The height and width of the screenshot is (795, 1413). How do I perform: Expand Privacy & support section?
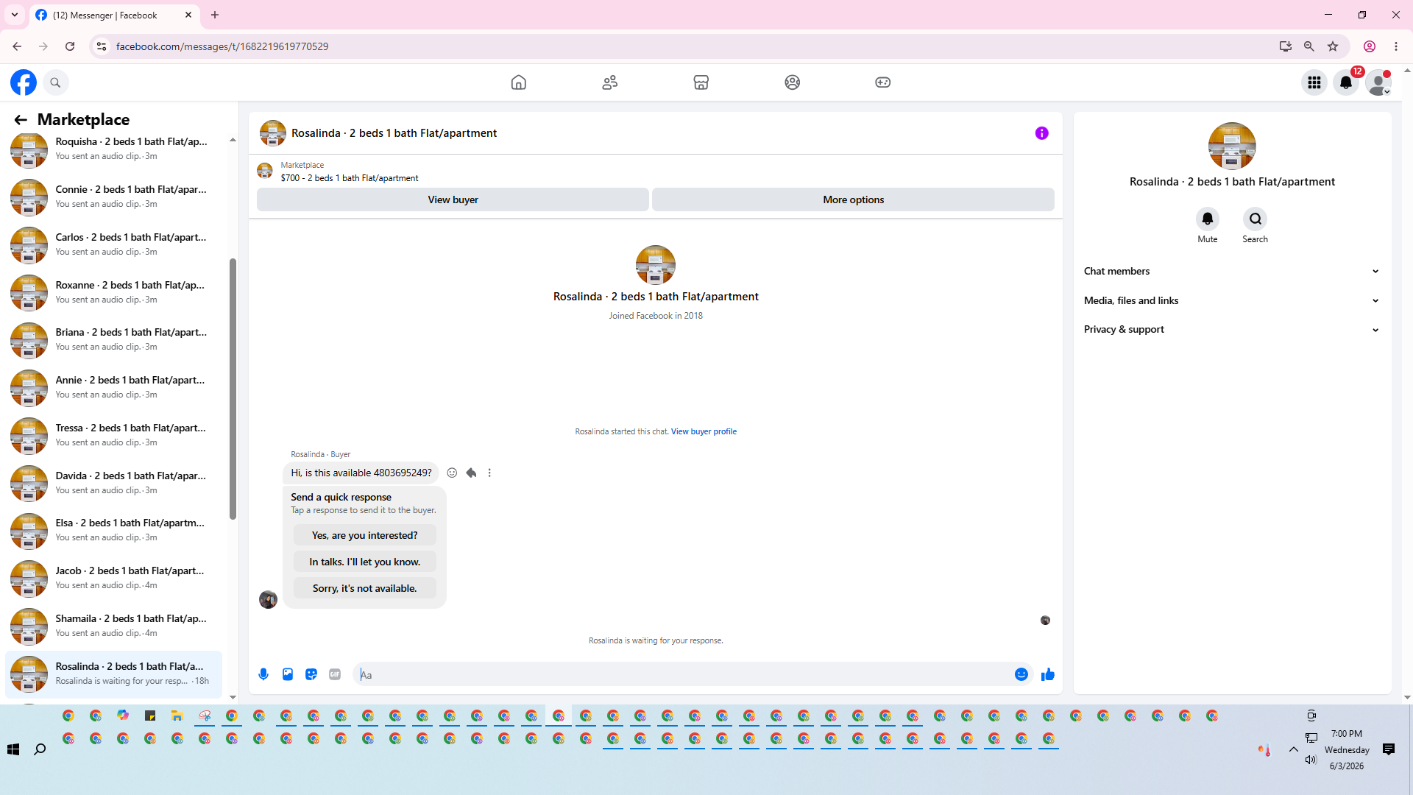(1231, 330)
